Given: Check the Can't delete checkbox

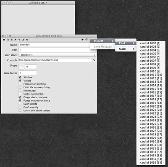Looking at the screenshot, I should [x=20, y=104].
